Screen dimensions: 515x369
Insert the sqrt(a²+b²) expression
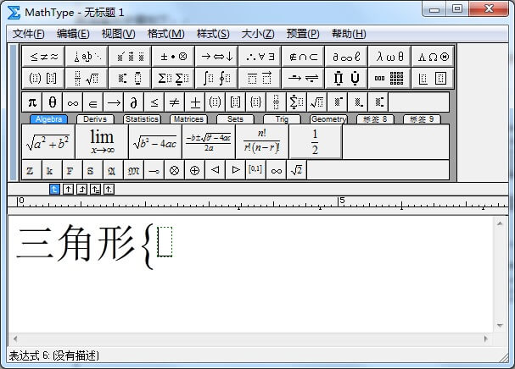tap(48, 142)
